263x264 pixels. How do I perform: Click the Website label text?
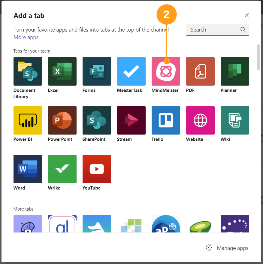coord(195,139)
